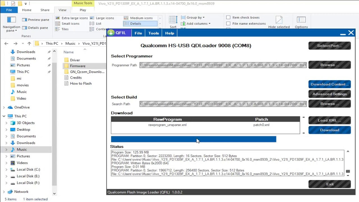Switch to the Home ribbon tab
The width and height of the screenshot is (359, 202).
(x=27, y=10)
